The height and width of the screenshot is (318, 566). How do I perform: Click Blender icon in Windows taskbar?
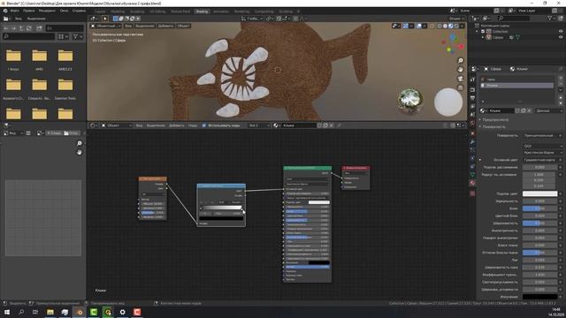(x=79, y=312)
